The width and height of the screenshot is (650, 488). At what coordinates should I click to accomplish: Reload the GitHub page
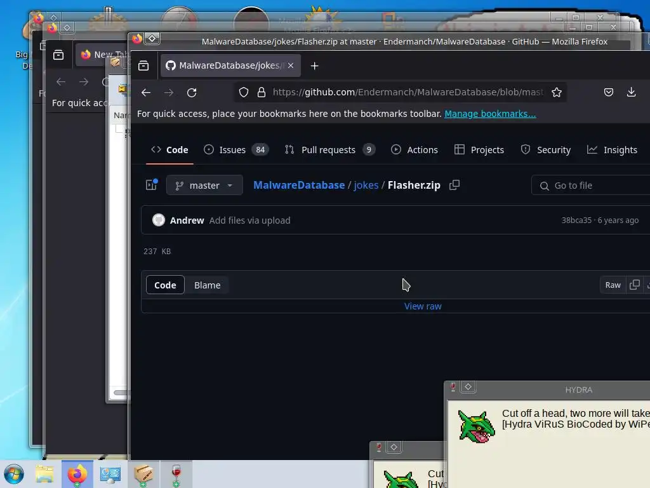pos(192,93)
